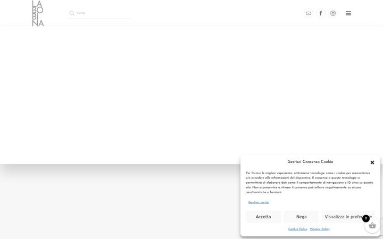
Task: Accept cookies with Accetta button
Action: 263,217
